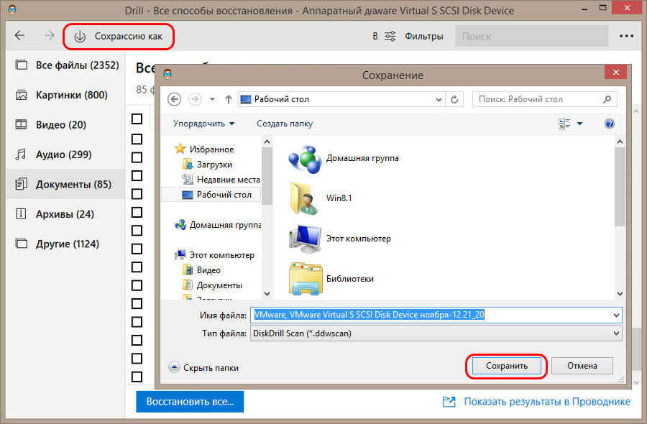Viewport: 647px width, 424px height.
Task: Click the Имя файла input field
Action: 436,315
